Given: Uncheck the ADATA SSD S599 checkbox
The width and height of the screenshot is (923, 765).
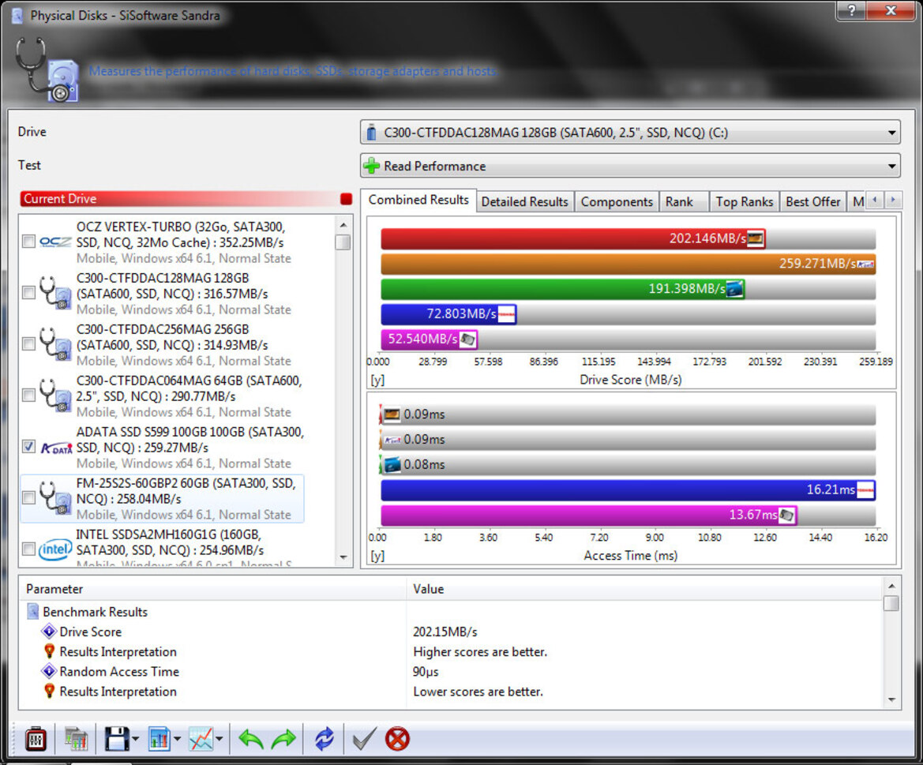Looking at the screenshot, I should point(28,447).
